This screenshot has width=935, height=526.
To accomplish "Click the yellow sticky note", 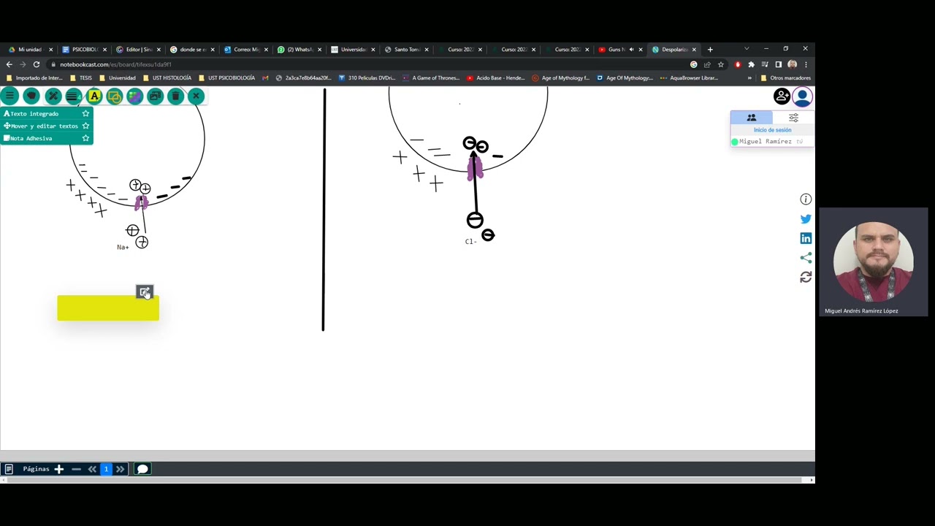I will (x=108, y=308).
